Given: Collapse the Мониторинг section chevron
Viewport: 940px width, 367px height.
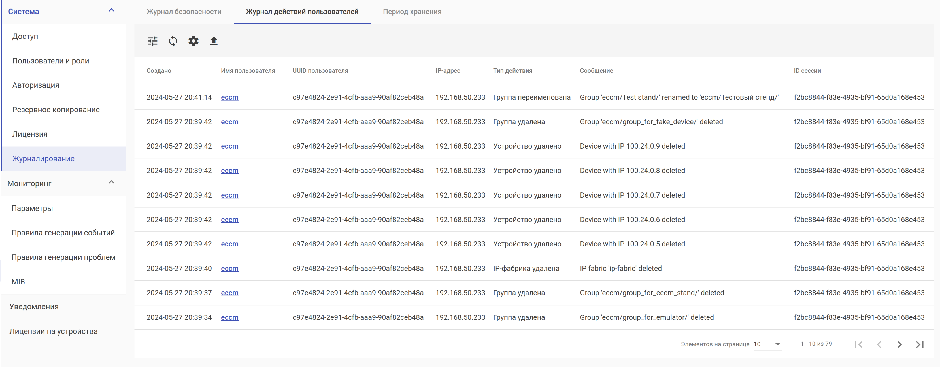Looking at the screenshot, I should coord(112,182).
